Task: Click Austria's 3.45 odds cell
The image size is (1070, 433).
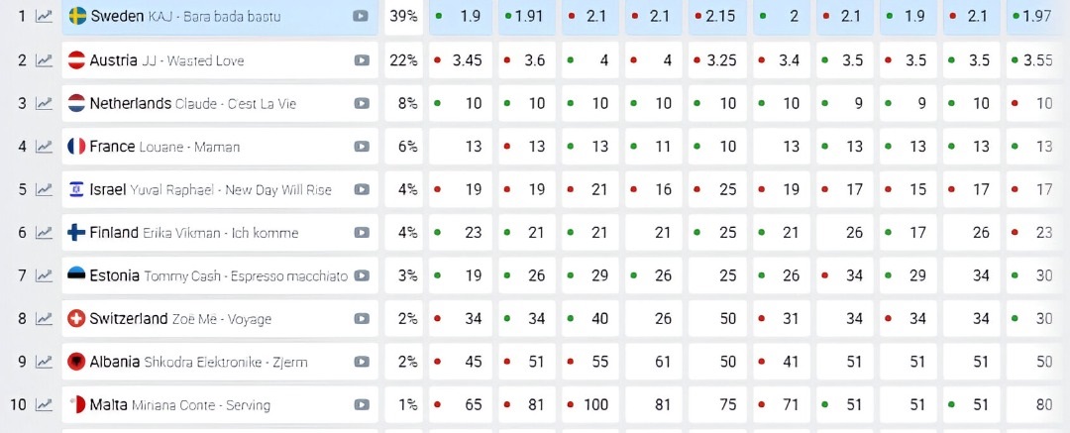Action: click(x=461, y=60)
